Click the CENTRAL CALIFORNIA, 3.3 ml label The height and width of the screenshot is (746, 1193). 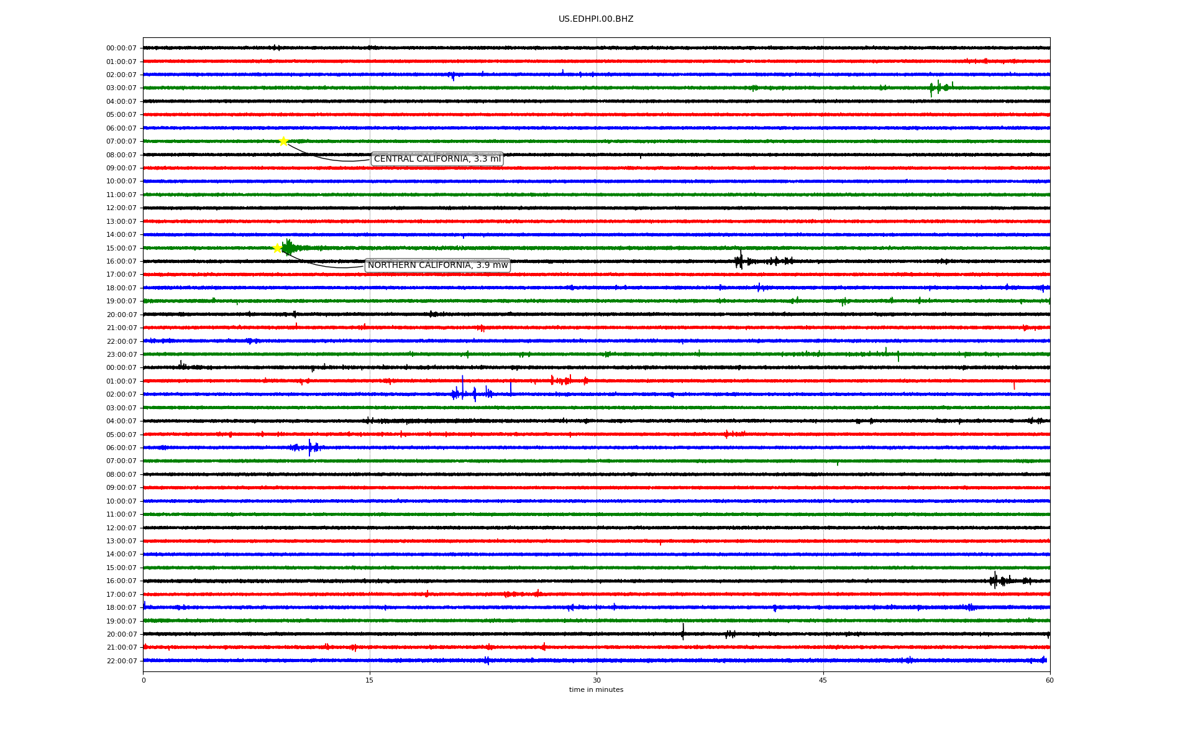(437, 159)
